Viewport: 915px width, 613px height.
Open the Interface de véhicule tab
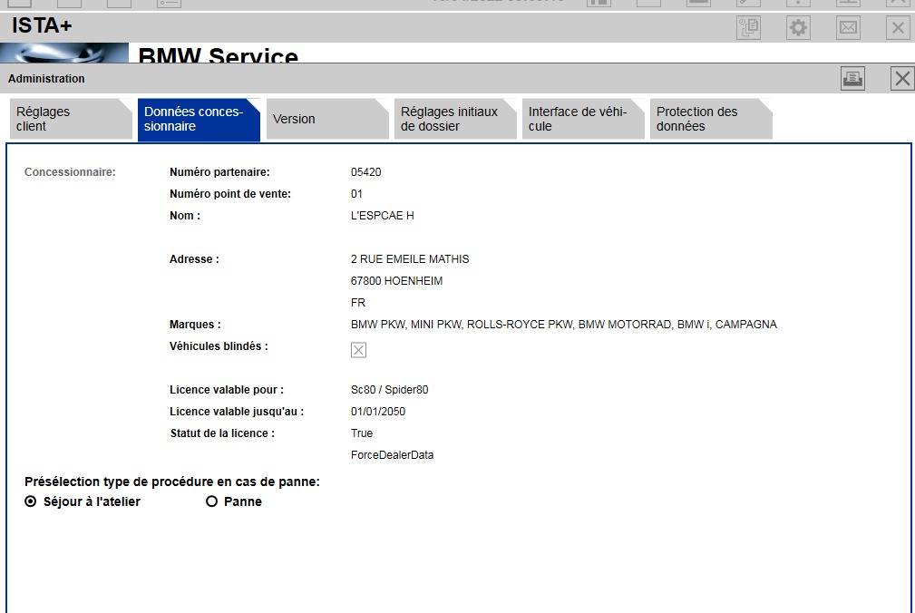[x=583, y=119]
